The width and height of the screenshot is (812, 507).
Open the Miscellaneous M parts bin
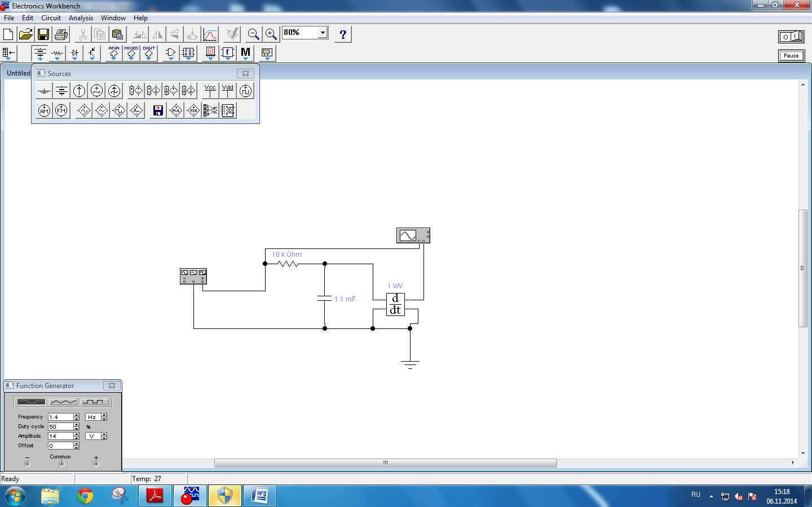pyautogui.click(x=245, y=54)
